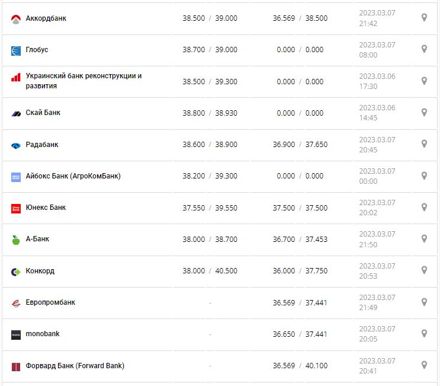Click the Юнекс Банк logo icon
The width and height of the screenshot is (440, 386).
pos(16,208)
